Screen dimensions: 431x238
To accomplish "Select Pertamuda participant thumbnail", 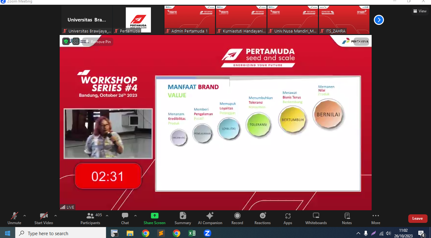I will (x=138, y=20).
